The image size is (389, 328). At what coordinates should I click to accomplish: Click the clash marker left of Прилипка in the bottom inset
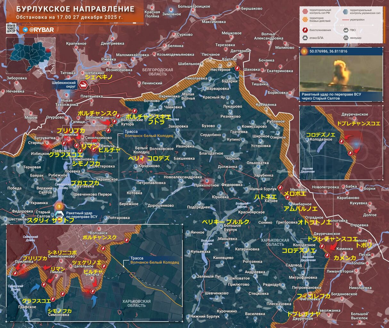coord(15,273)
